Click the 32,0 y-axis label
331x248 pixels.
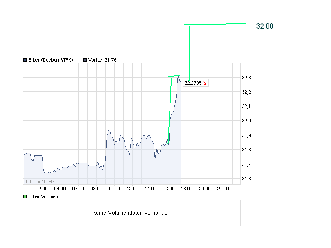(x=246, y=121)
